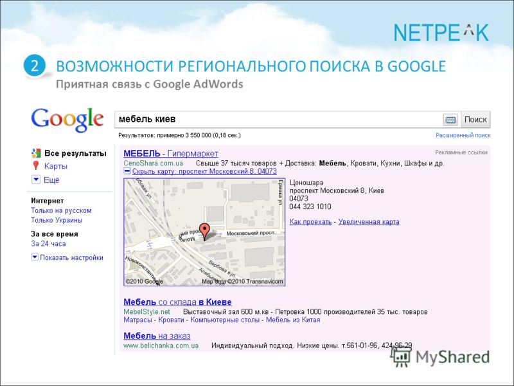Filter results to 'За 24 часа'

tap(49, 244)
